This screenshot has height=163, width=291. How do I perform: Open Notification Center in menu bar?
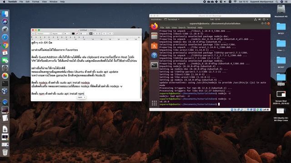[x=286, y=2]
